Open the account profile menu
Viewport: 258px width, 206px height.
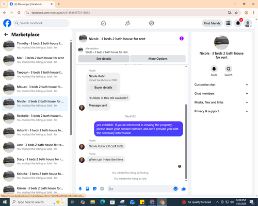[x=248, y=23]
